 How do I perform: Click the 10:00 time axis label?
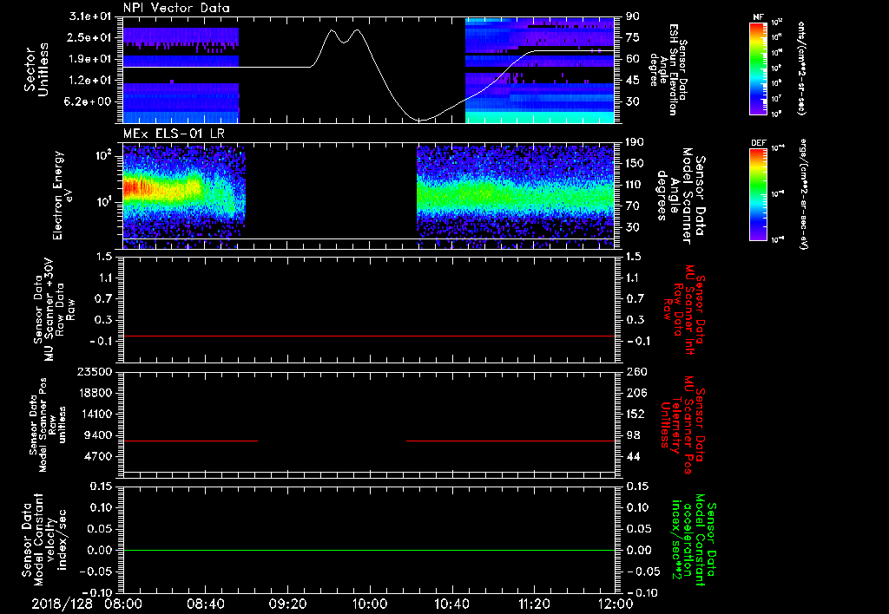coord(369,604)
